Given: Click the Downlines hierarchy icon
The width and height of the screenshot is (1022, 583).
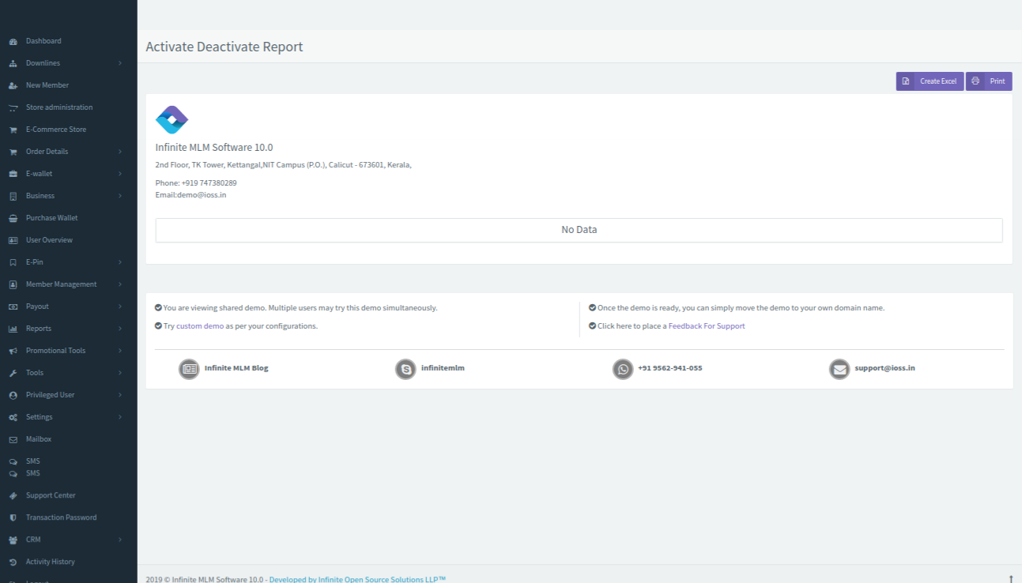Looking at the screenshot, I should click(x=13, y=63).
